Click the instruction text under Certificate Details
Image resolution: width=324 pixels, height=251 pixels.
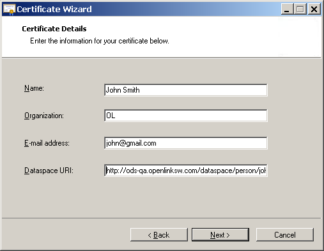point(100,41)
